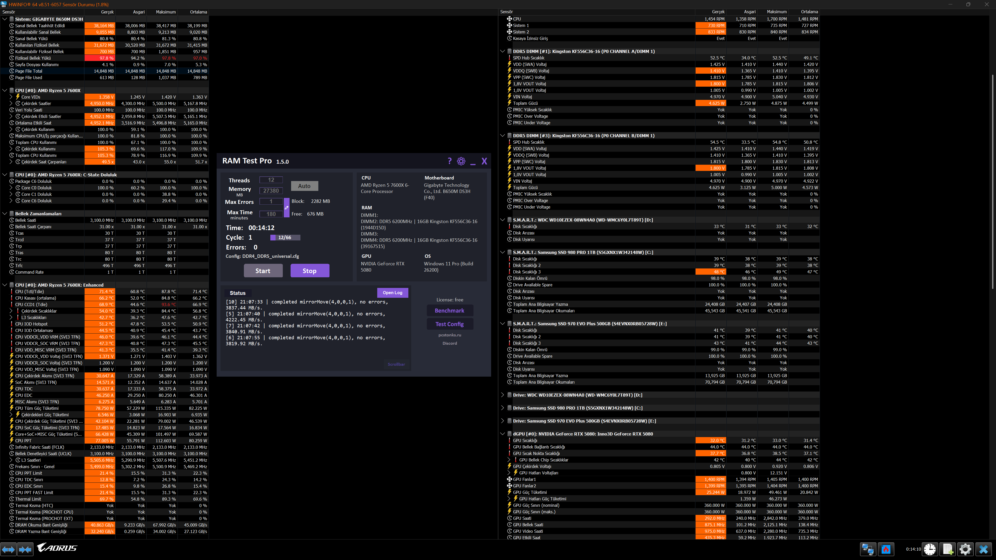The height and width of the screenshot is (560, 996).
Task: Visit the pcstonks.ru link
Action: (x=450, y=335)
